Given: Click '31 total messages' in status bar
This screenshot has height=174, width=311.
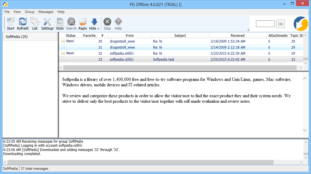Looking at the screenshot, I should point(35,169).
